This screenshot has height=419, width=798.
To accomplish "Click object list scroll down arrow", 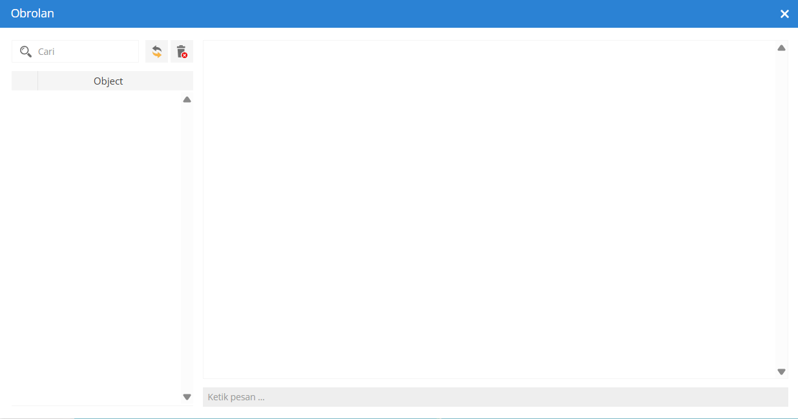I will 187,397.
